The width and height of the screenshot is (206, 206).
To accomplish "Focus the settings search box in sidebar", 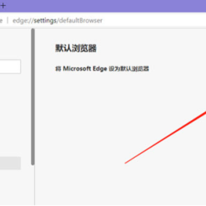I will [x=10, y=66].
